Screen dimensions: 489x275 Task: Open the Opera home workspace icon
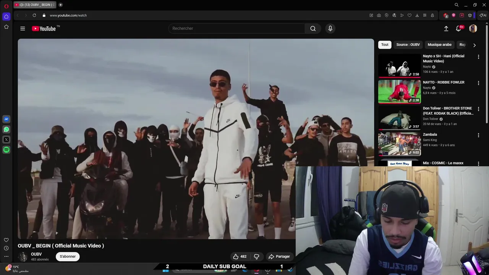(x=6, y=16)
